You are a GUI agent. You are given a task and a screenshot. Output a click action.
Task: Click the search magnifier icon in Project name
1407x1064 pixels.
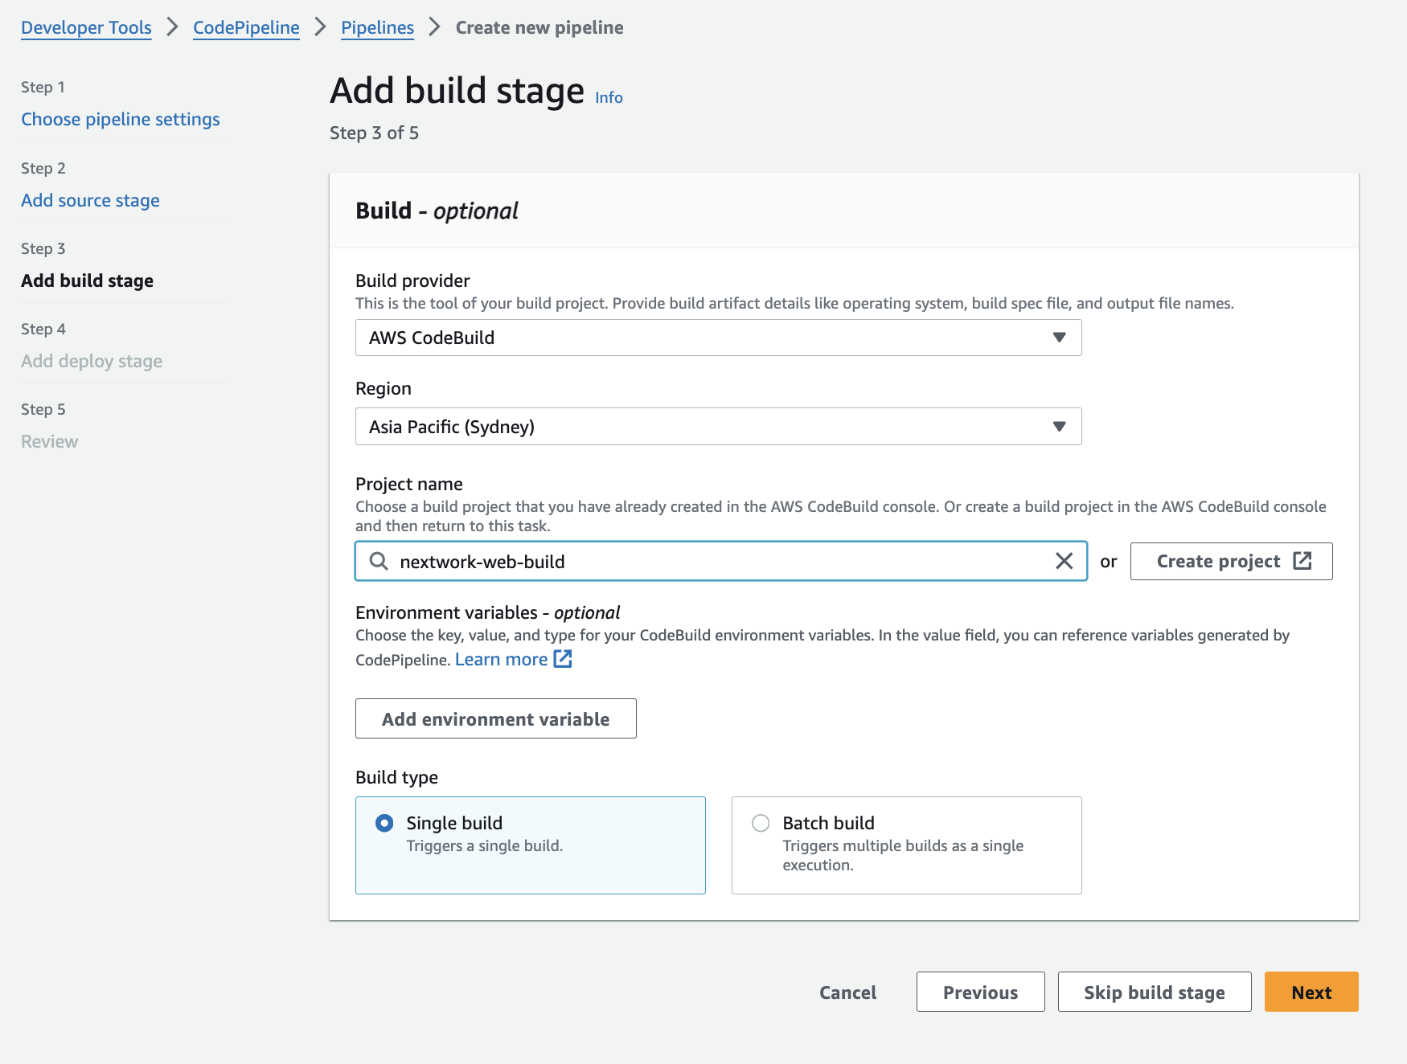[379, 561]
